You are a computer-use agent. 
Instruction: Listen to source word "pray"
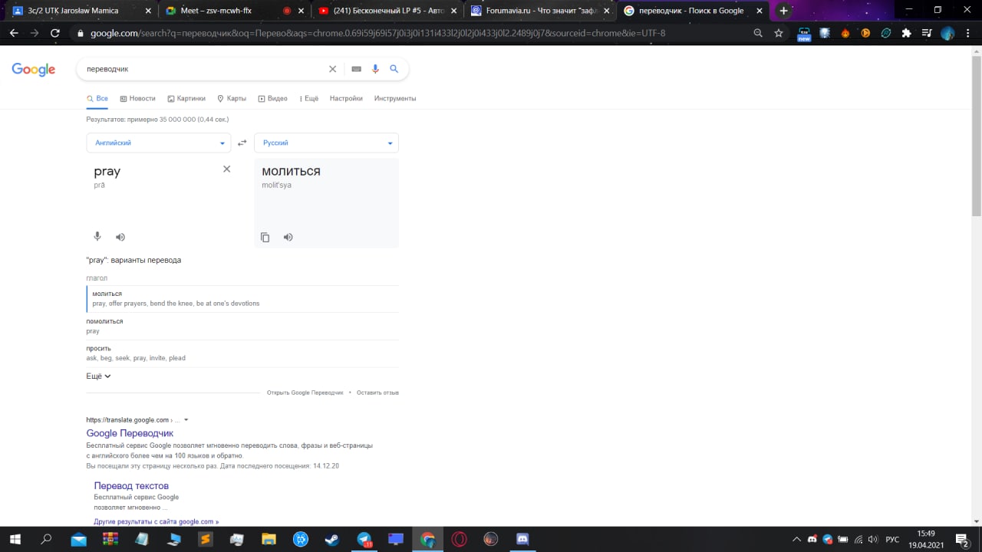[x=120, y=237]
